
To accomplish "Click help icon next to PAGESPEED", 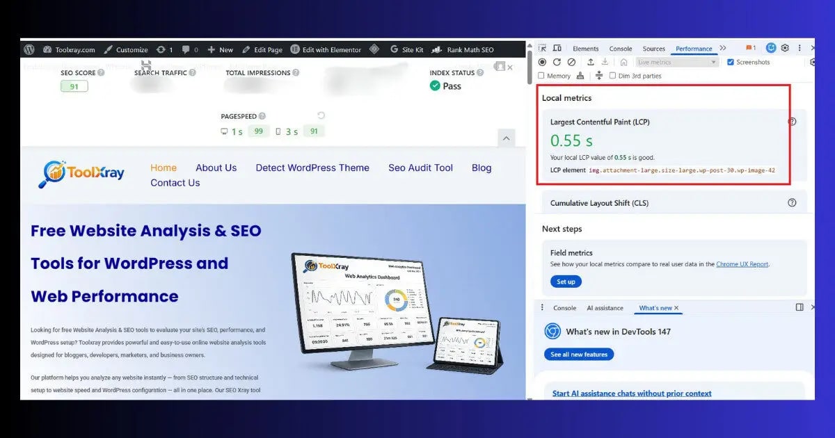I will click(x=262, y=116).
